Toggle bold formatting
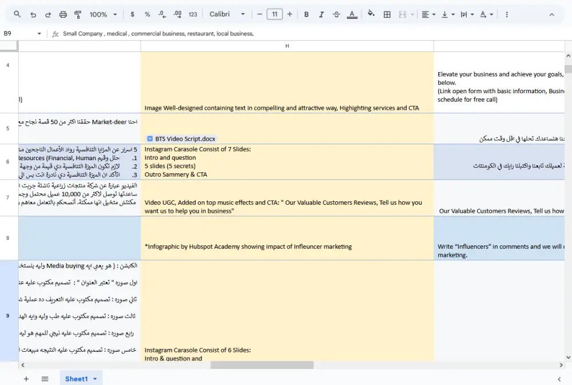Viewport: 572px width, 385px height. (x=307, y=14)
